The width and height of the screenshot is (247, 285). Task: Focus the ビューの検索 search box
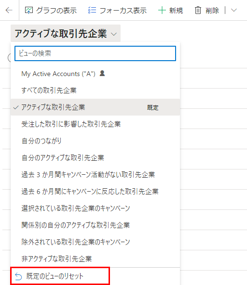[x=95, y=53]
